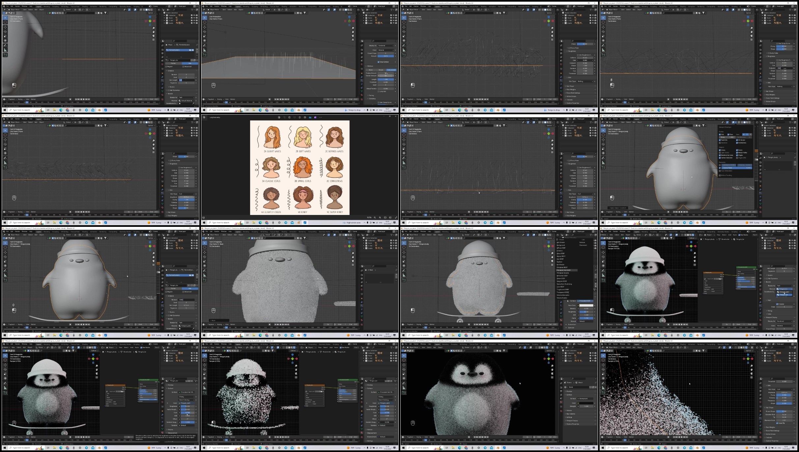This screenshot has height=452, width=799.
Task: Open the three-dot more menu in photo viewer
Action: pyautogui.click(x=320, y=117)
